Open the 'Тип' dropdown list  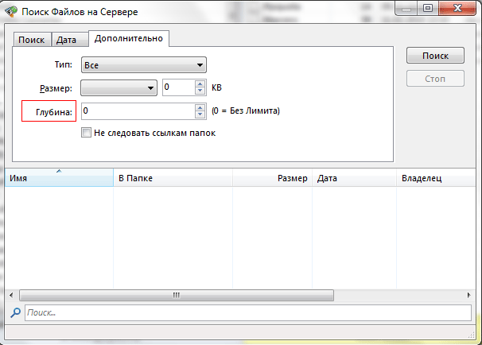click(144, 65)
